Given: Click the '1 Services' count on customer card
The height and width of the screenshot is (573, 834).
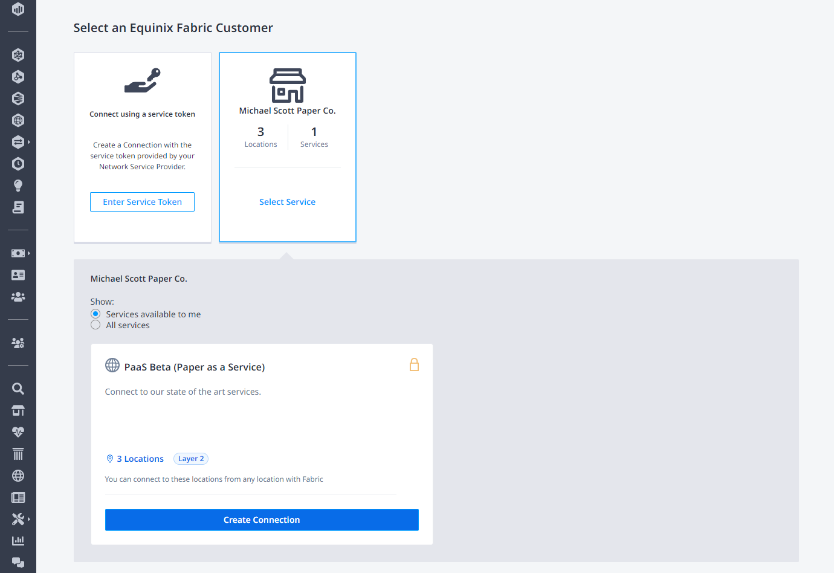Looking at the screenshot, I should coord(314,137).
